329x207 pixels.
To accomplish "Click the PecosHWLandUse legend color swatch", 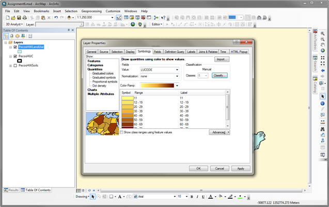I will click(20, 51).
